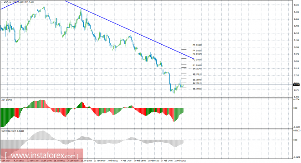Expand the chart symbol dropdown triangle
The image size is (301, 163).
coord(2,2)
